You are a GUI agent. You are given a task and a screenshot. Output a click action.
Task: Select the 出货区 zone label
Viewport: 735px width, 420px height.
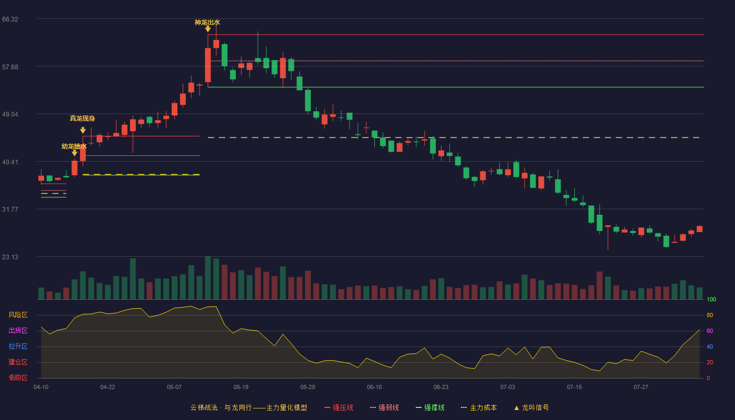click(18, 331)
